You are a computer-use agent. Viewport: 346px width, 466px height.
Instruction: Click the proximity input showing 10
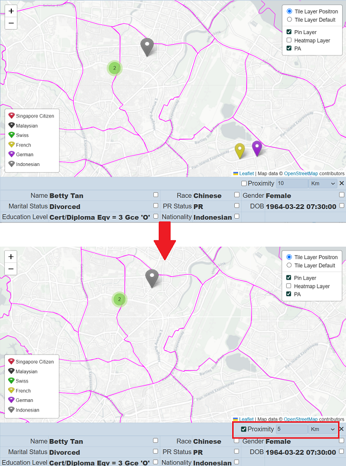pyautogui.click(x=291, y=184)
